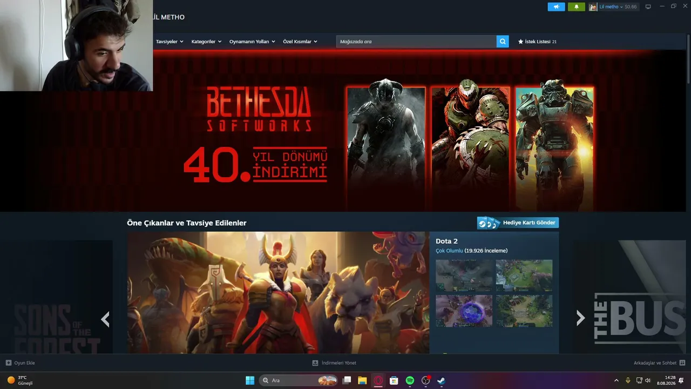The height and width of the screenshot is (389, 691).
Task: View the top-right Dota 2 screenshot
Action: 524,276
